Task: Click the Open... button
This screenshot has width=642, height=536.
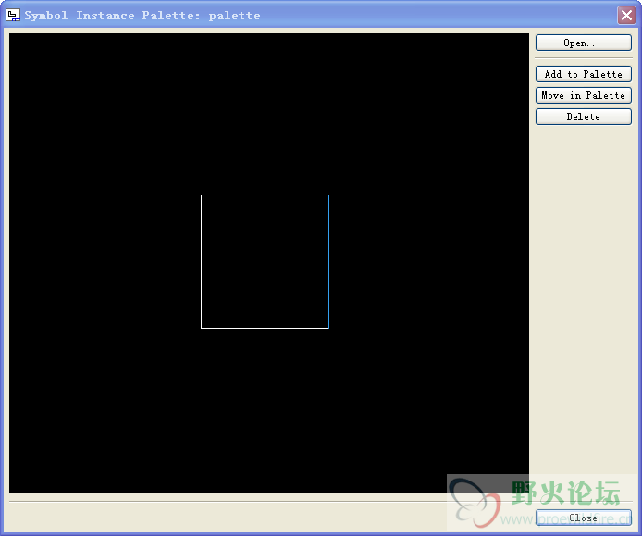Action: point(583,43)
